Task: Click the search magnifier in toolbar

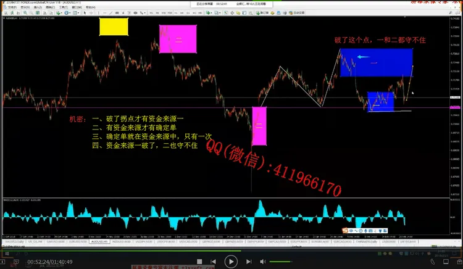Action: [450, 13]
